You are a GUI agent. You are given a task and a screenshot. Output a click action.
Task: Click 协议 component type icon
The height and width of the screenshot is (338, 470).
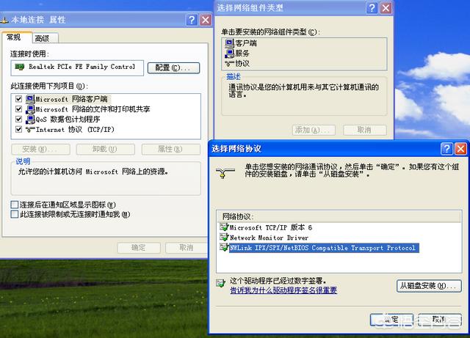(x=229, y=64)
